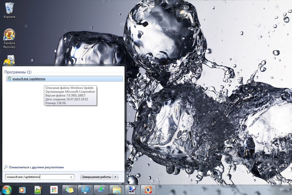The width and height of the screenshot is (292, 195).
Task: Open the green chart notepad taskbar icon
Action: (38, 190)
